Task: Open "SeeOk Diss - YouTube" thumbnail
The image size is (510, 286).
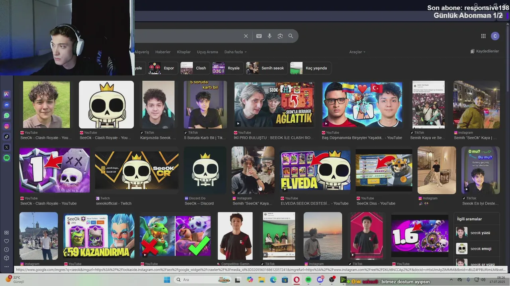Action: (384, 170)
